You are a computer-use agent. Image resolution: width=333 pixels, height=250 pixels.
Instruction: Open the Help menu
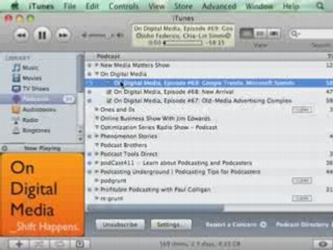pos(291,6)
